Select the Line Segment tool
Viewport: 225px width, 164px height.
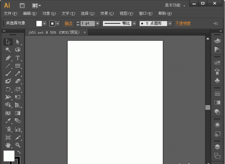8,66
